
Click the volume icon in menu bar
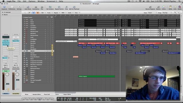[x=144, y=1]
